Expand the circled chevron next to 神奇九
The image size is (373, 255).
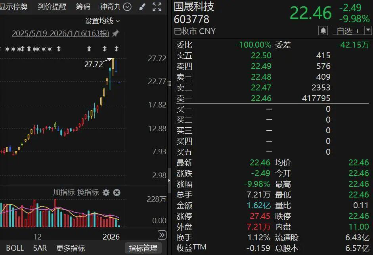[127, 7]
